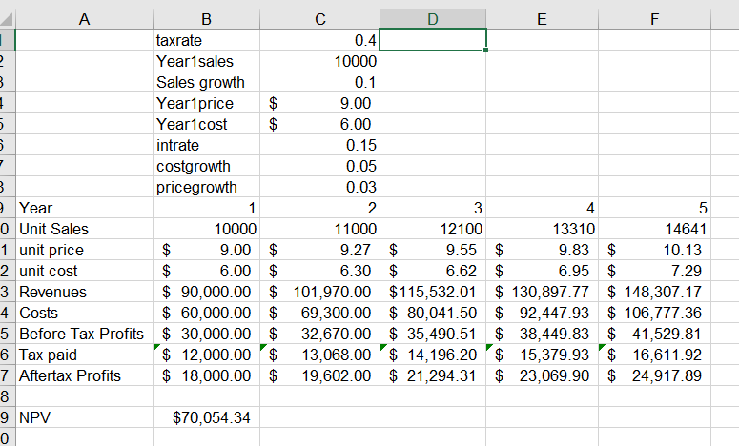The image size is (739, 446).
Task: Select unit price value 10.13
Action: 654,250
